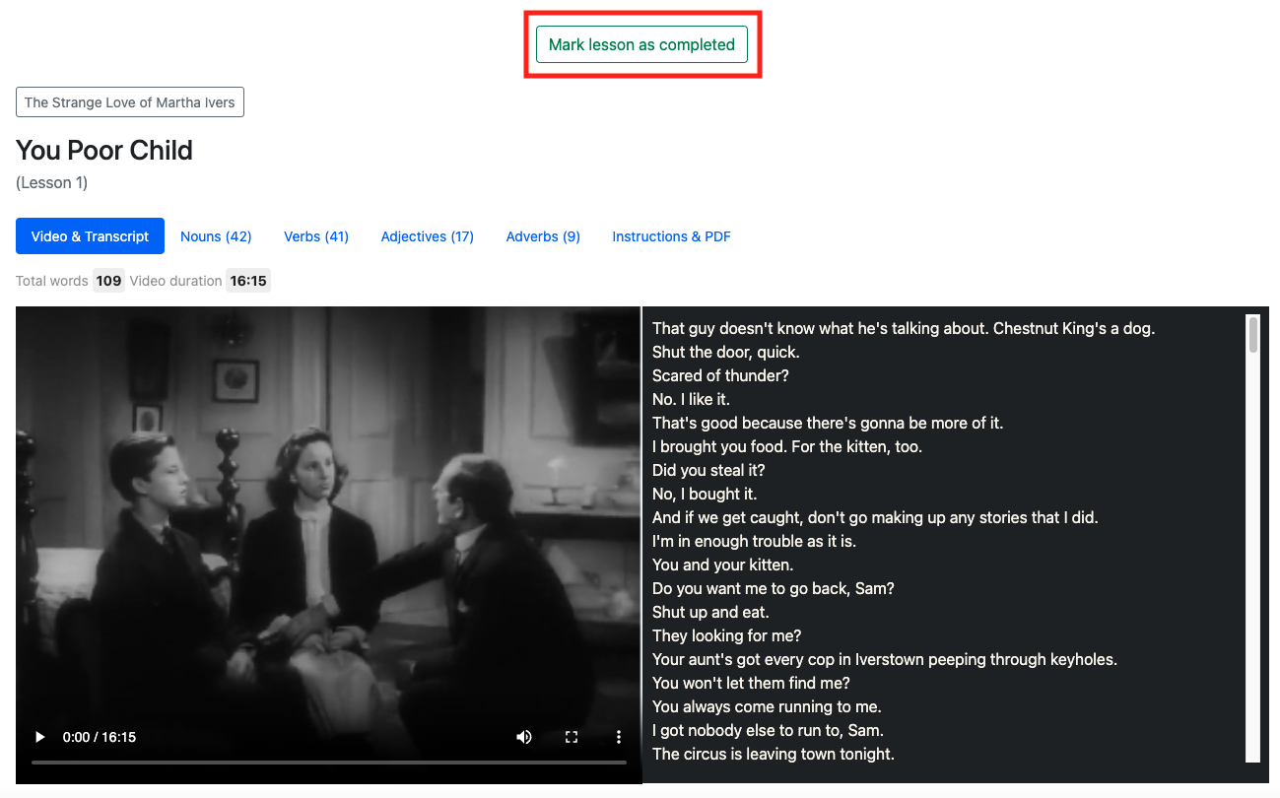1280x798 pixels.
Task: Click line 'You always come running to me.'
Action: point(767,707)
